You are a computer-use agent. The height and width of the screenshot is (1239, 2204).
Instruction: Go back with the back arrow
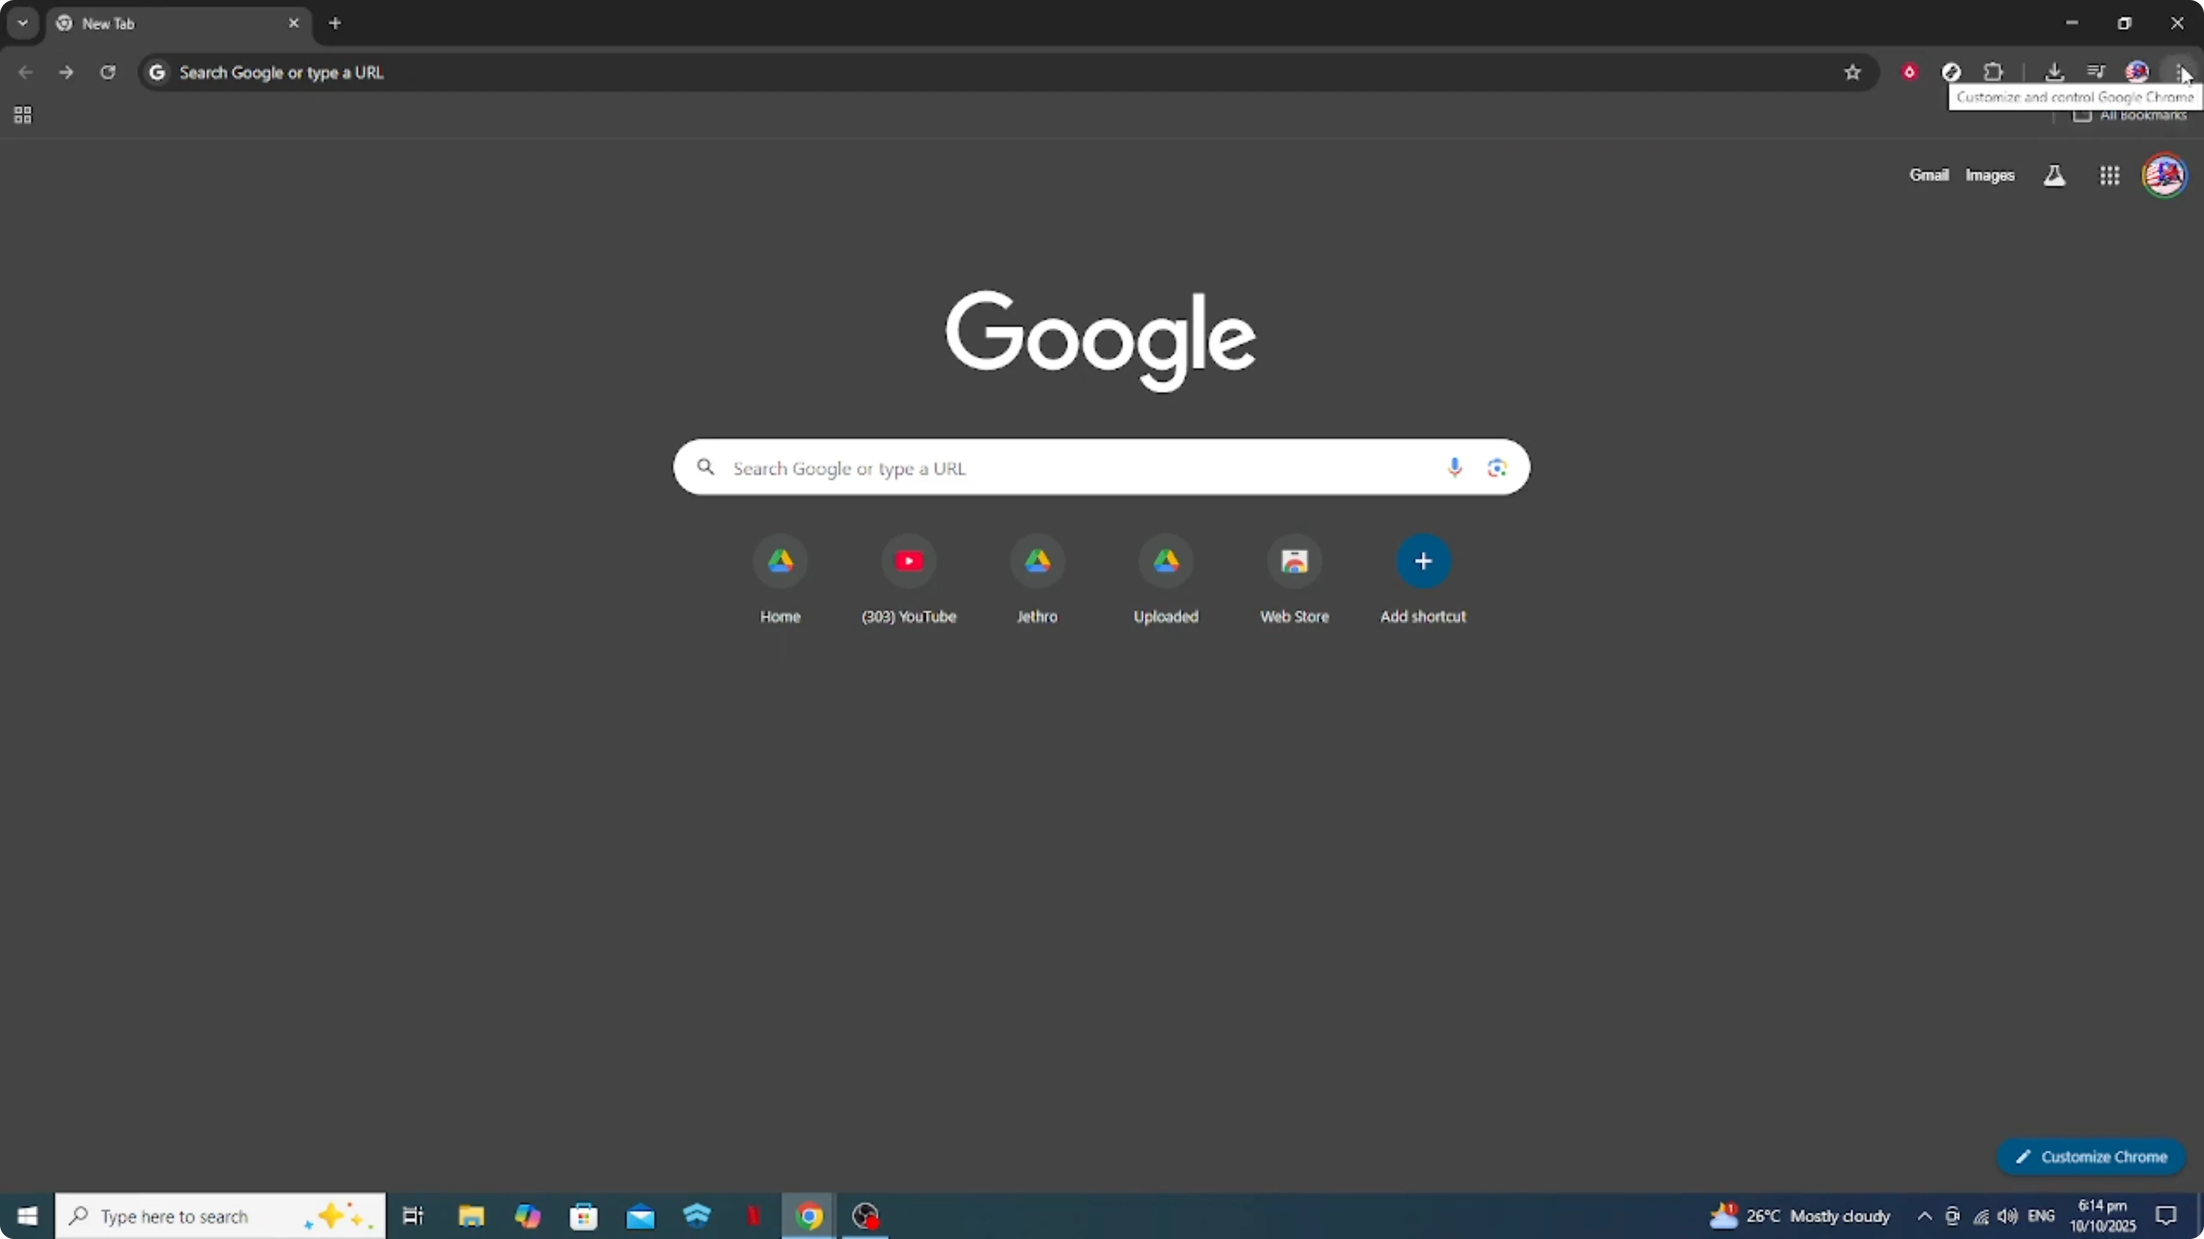click(x=26, y=72)
